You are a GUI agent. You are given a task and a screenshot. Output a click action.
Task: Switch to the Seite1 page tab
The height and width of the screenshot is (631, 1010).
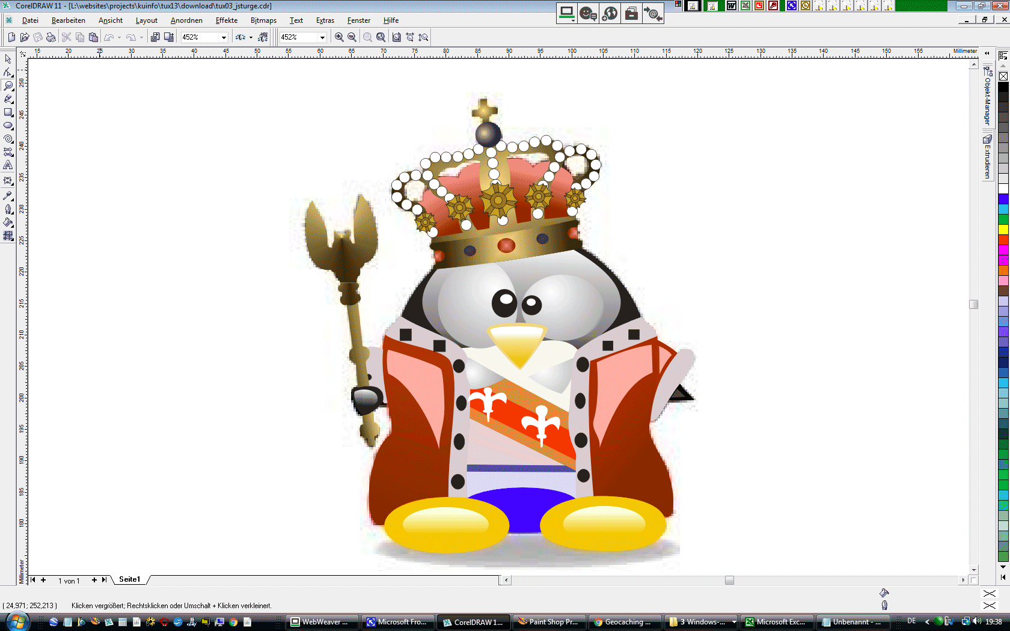(x=129, y=579)
